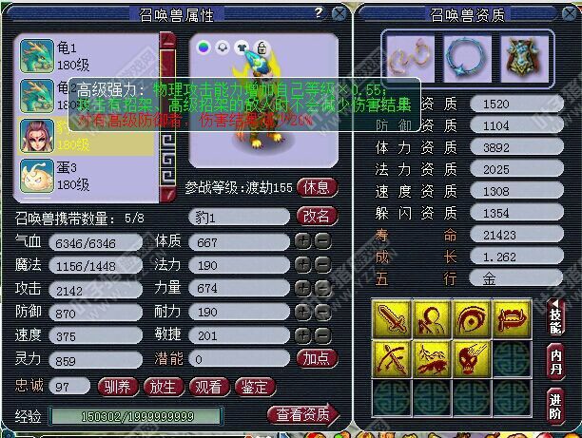Increase 体质 with its plus button
582x438 pixels.
pyautogui.click(x=302, y=241)
